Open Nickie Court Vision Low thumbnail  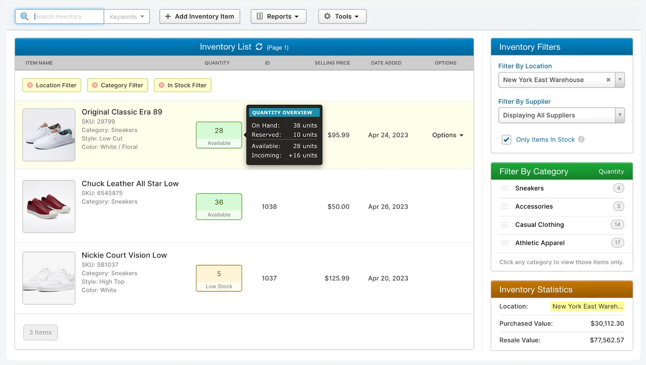tap(49, 278)
